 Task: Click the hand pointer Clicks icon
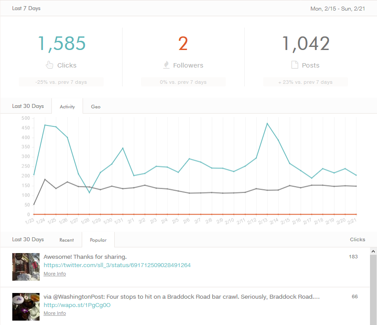tap(50, 65)
